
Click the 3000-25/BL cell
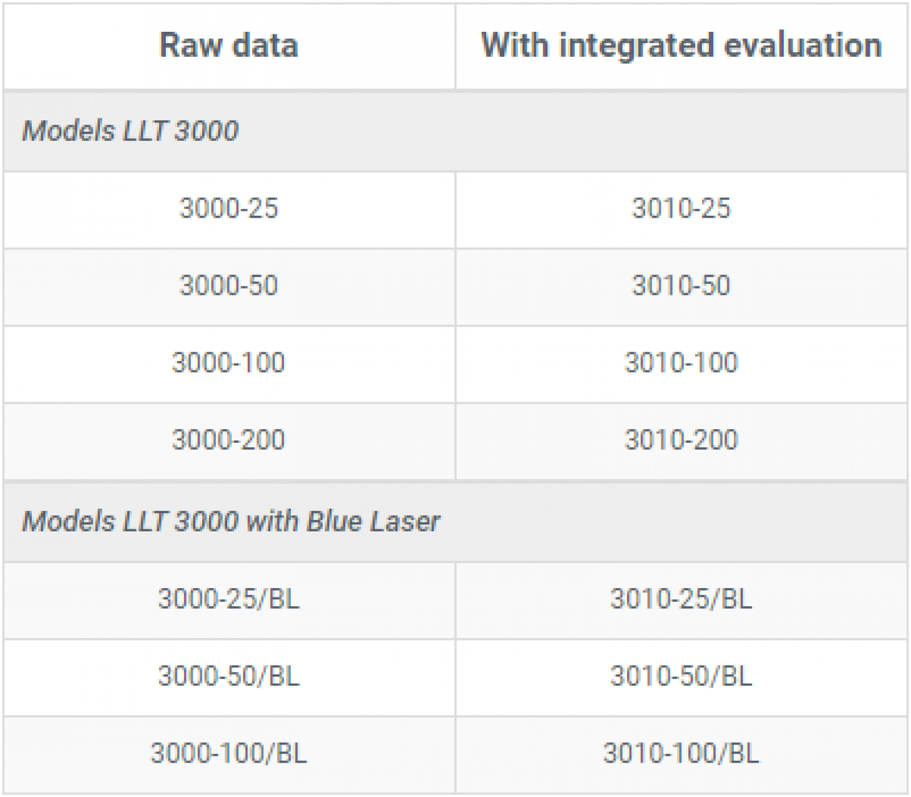click(228, 599)
